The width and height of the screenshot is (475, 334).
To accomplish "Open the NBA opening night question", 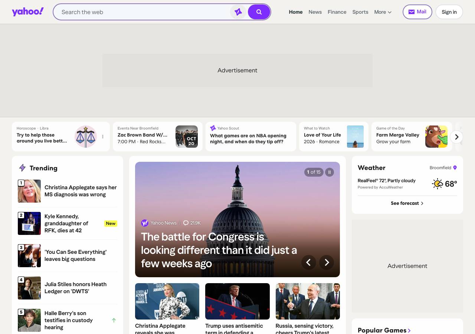I will [x=248, y=138].
